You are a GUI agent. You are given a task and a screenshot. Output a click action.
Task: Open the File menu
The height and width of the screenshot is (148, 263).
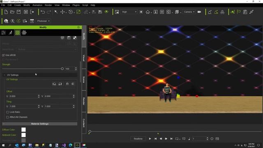pos(3,5)
